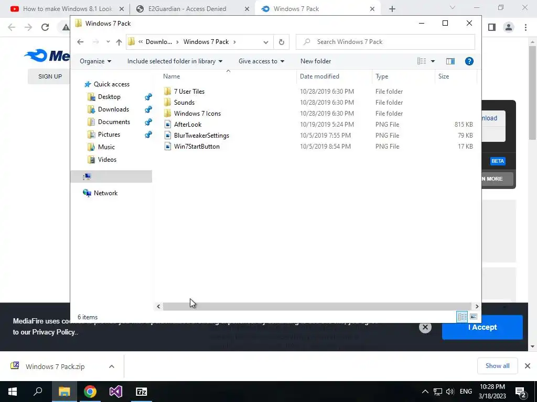Open the notification center icon
Image resolution: width=537 pixels, height=402 pixels.
pos(521,392)
